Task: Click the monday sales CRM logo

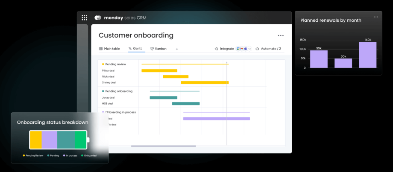Action: (x=98, y=17)
